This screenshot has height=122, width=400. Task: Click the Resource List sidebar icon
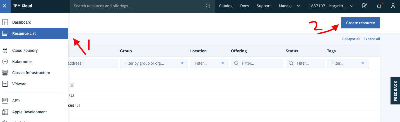coord(5,33)
